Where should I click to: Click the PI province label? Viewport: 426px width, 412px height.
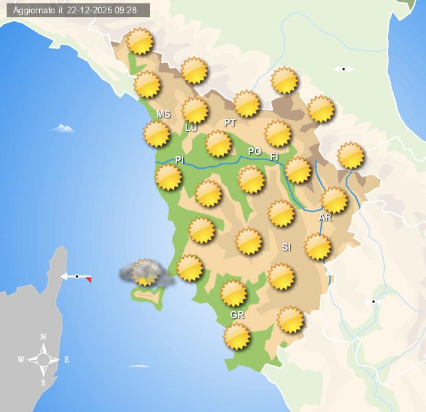coord(180,159)
